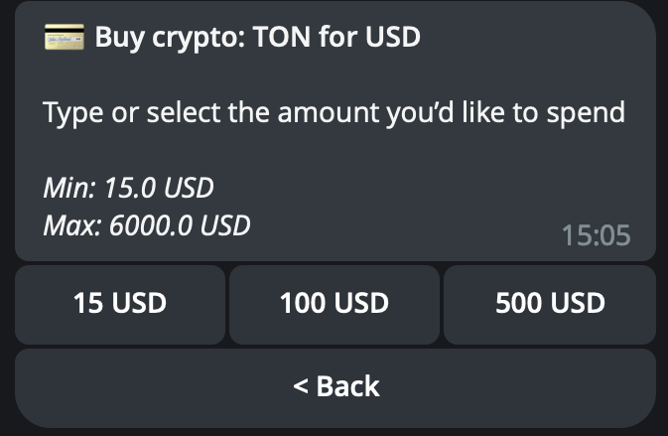Screen dimensions: 668x436
Task: Click the "Min: 15.0 USD" line
Action: [x=129, y=187]
